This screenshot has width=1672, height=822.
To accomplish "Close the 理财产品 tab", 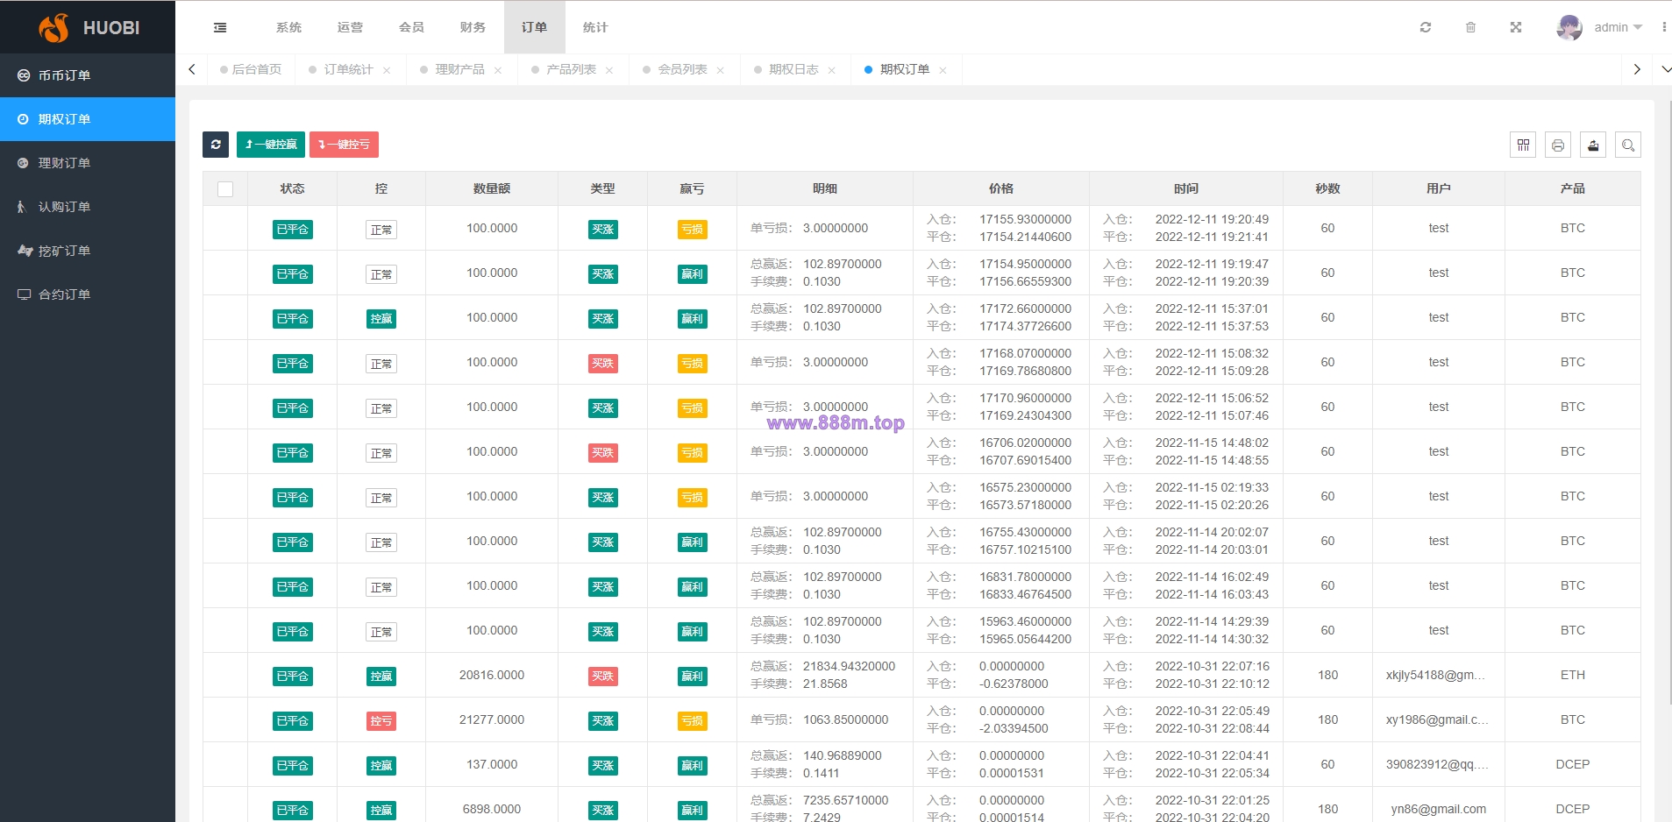I will click(498, 70).
